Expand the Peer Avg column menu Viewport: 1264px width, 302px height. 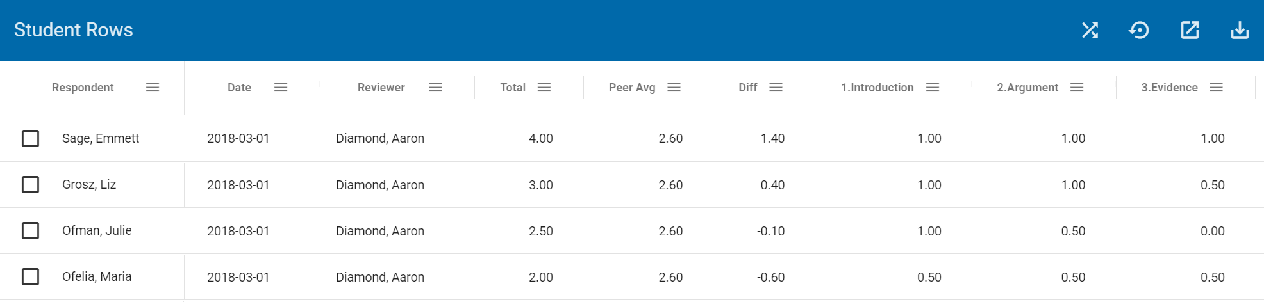click(x=674, y=88)
